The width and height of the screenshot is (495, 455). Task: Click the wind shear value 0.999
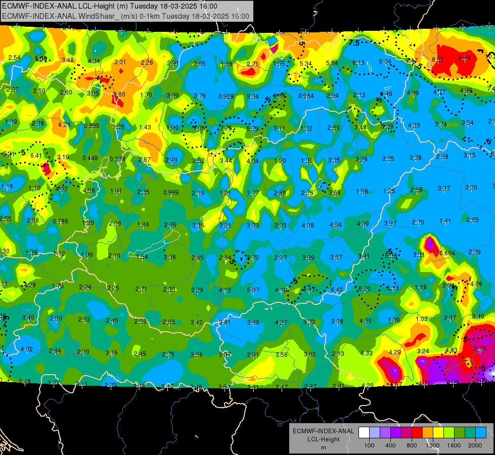[171, 192]
